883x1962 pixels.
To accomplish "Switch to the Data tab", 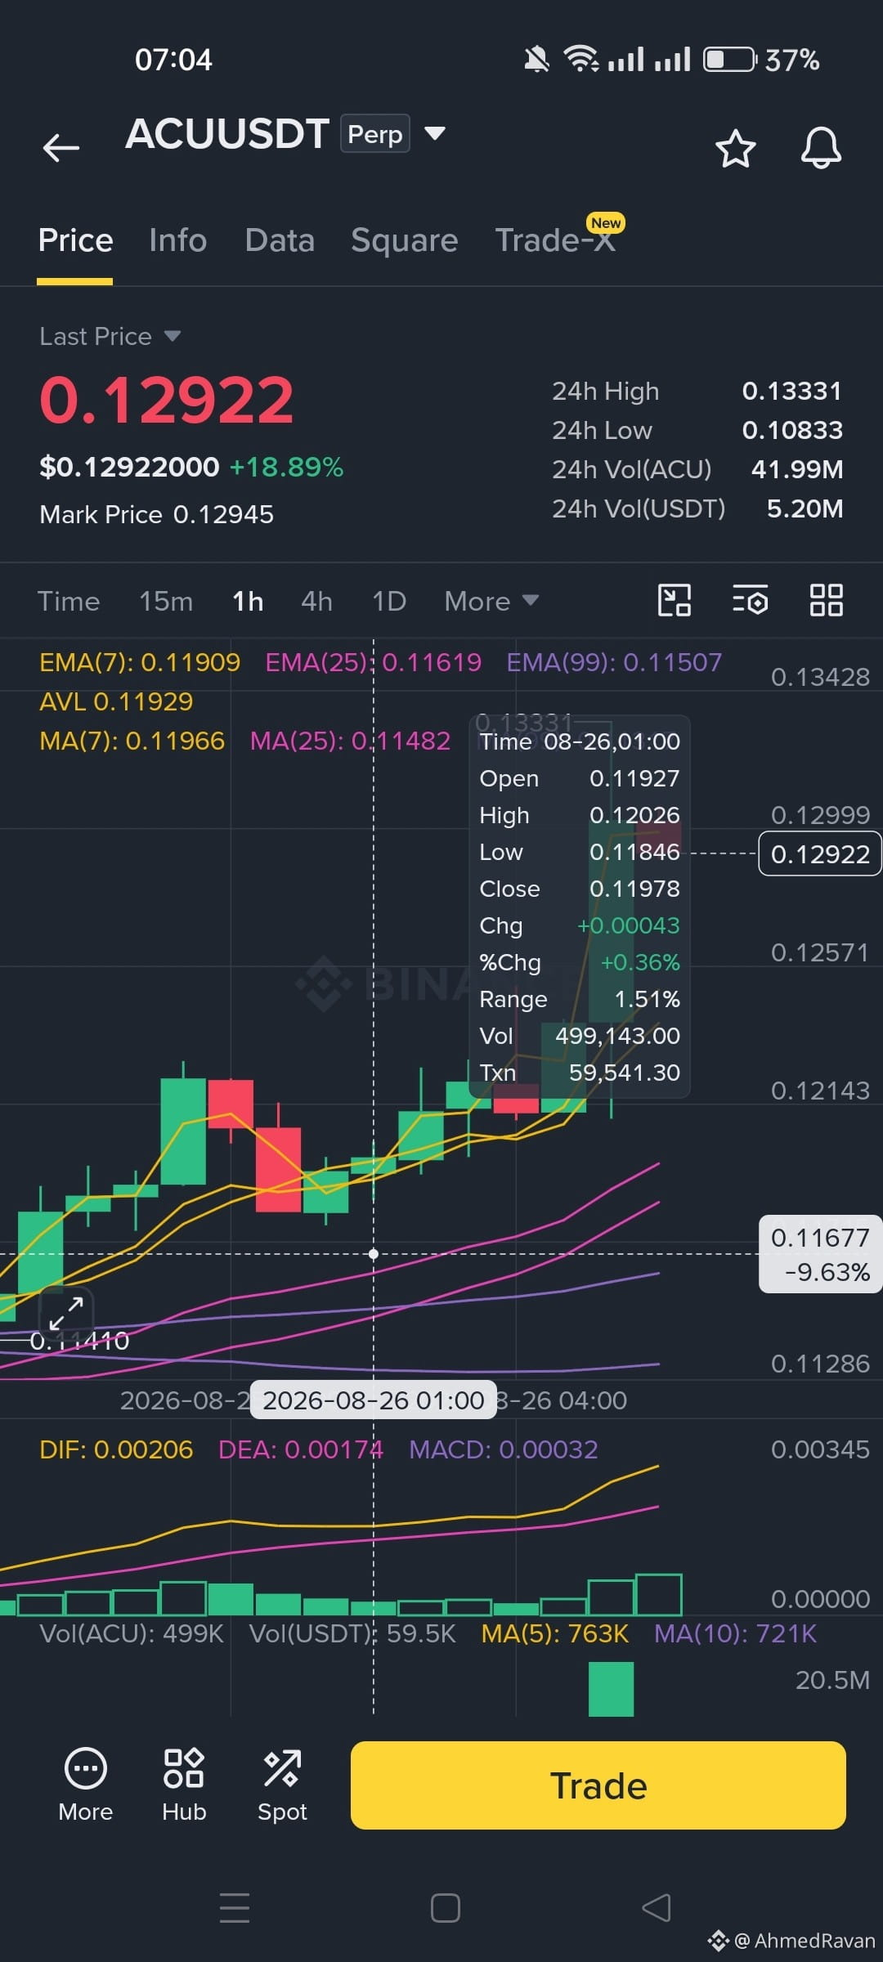I will (280, 240).
